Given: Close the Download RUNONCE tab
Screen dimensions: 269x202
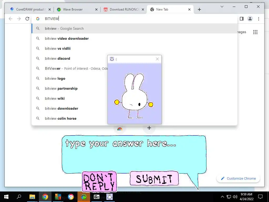Looking at the screenshot, I should coord(143,9).
